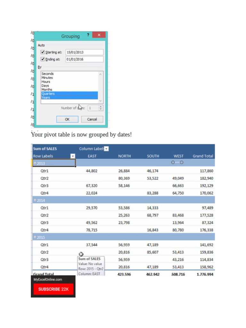Select 2013 Qtr3 WEST value 66,663
The image size is (246, 328).
tap(178, 186)
